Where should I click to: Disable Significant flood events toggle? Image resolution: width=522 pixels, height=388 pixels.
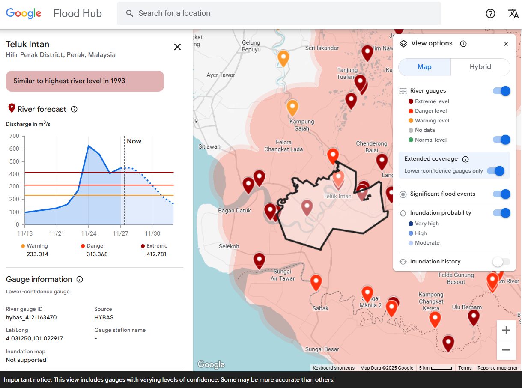(501, 194)
